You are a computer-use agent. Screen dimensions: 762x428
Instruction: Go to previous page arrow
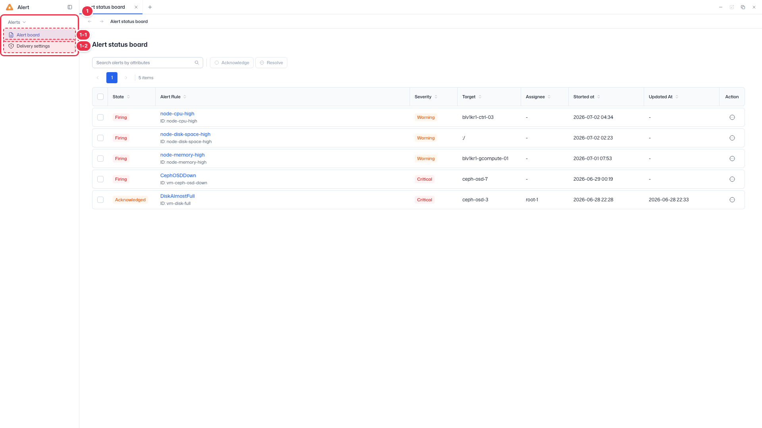pyautogui.click(x=98, y=78)
